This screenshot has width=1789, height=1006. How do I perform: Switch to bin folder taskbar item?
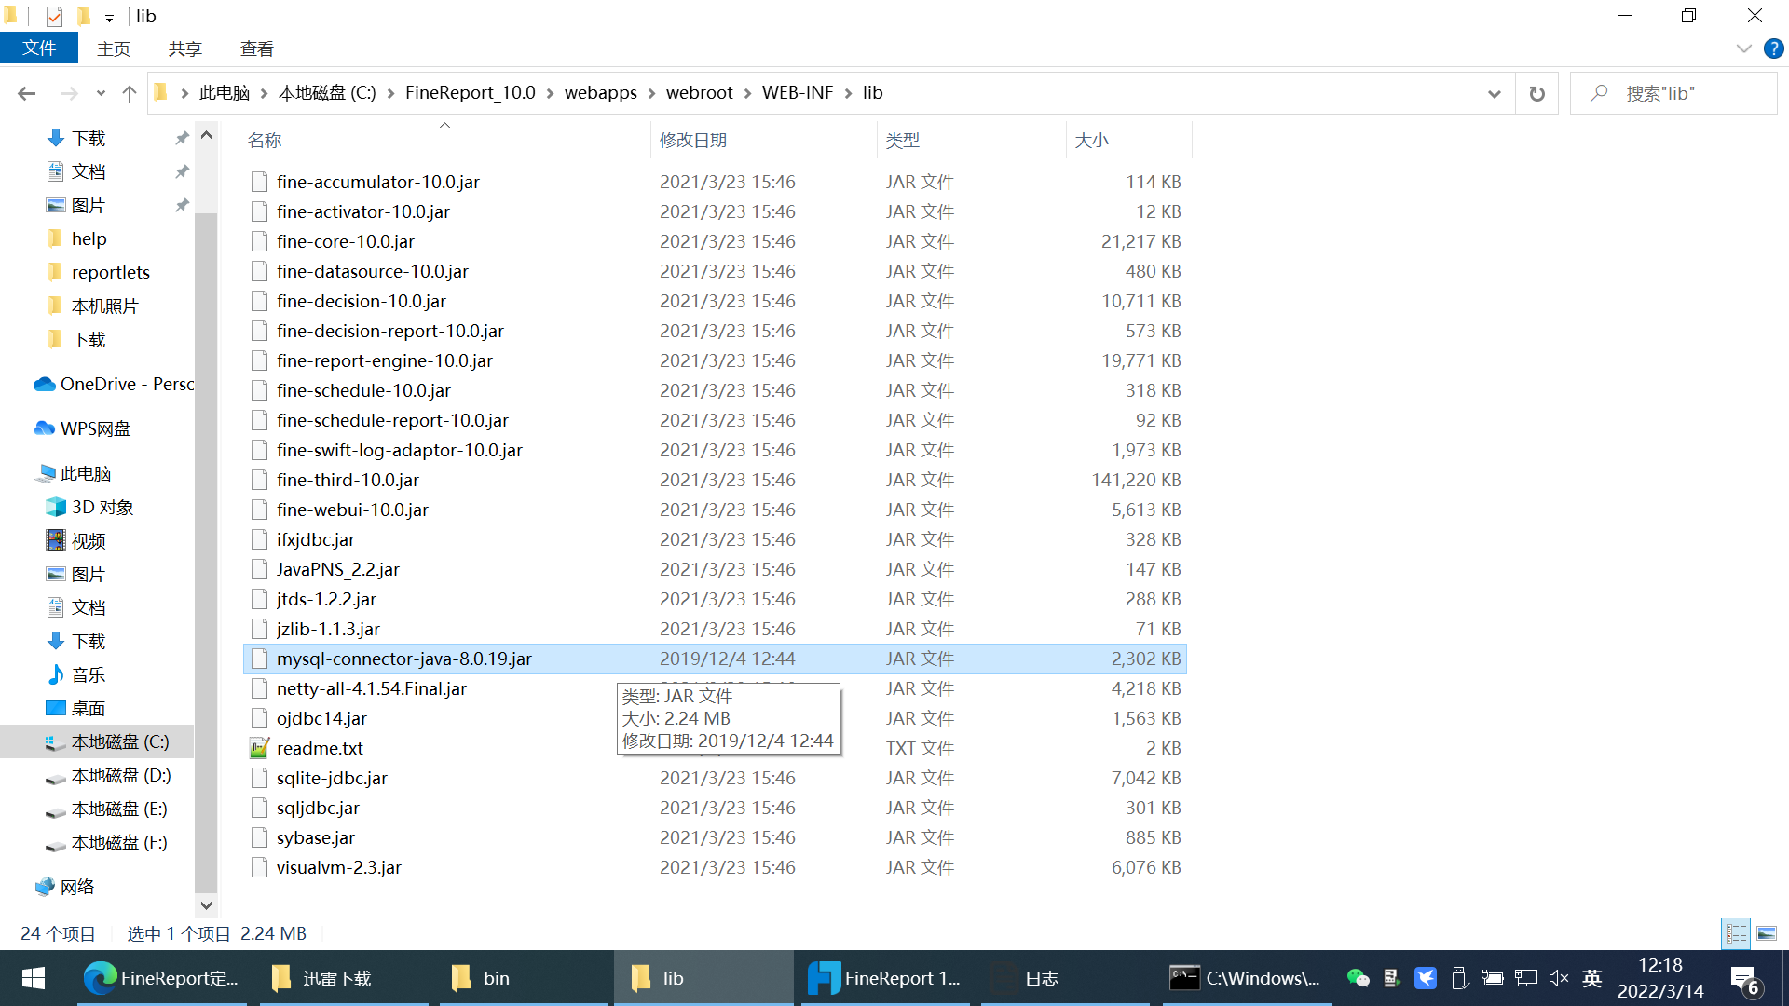(x=524, y=978)
